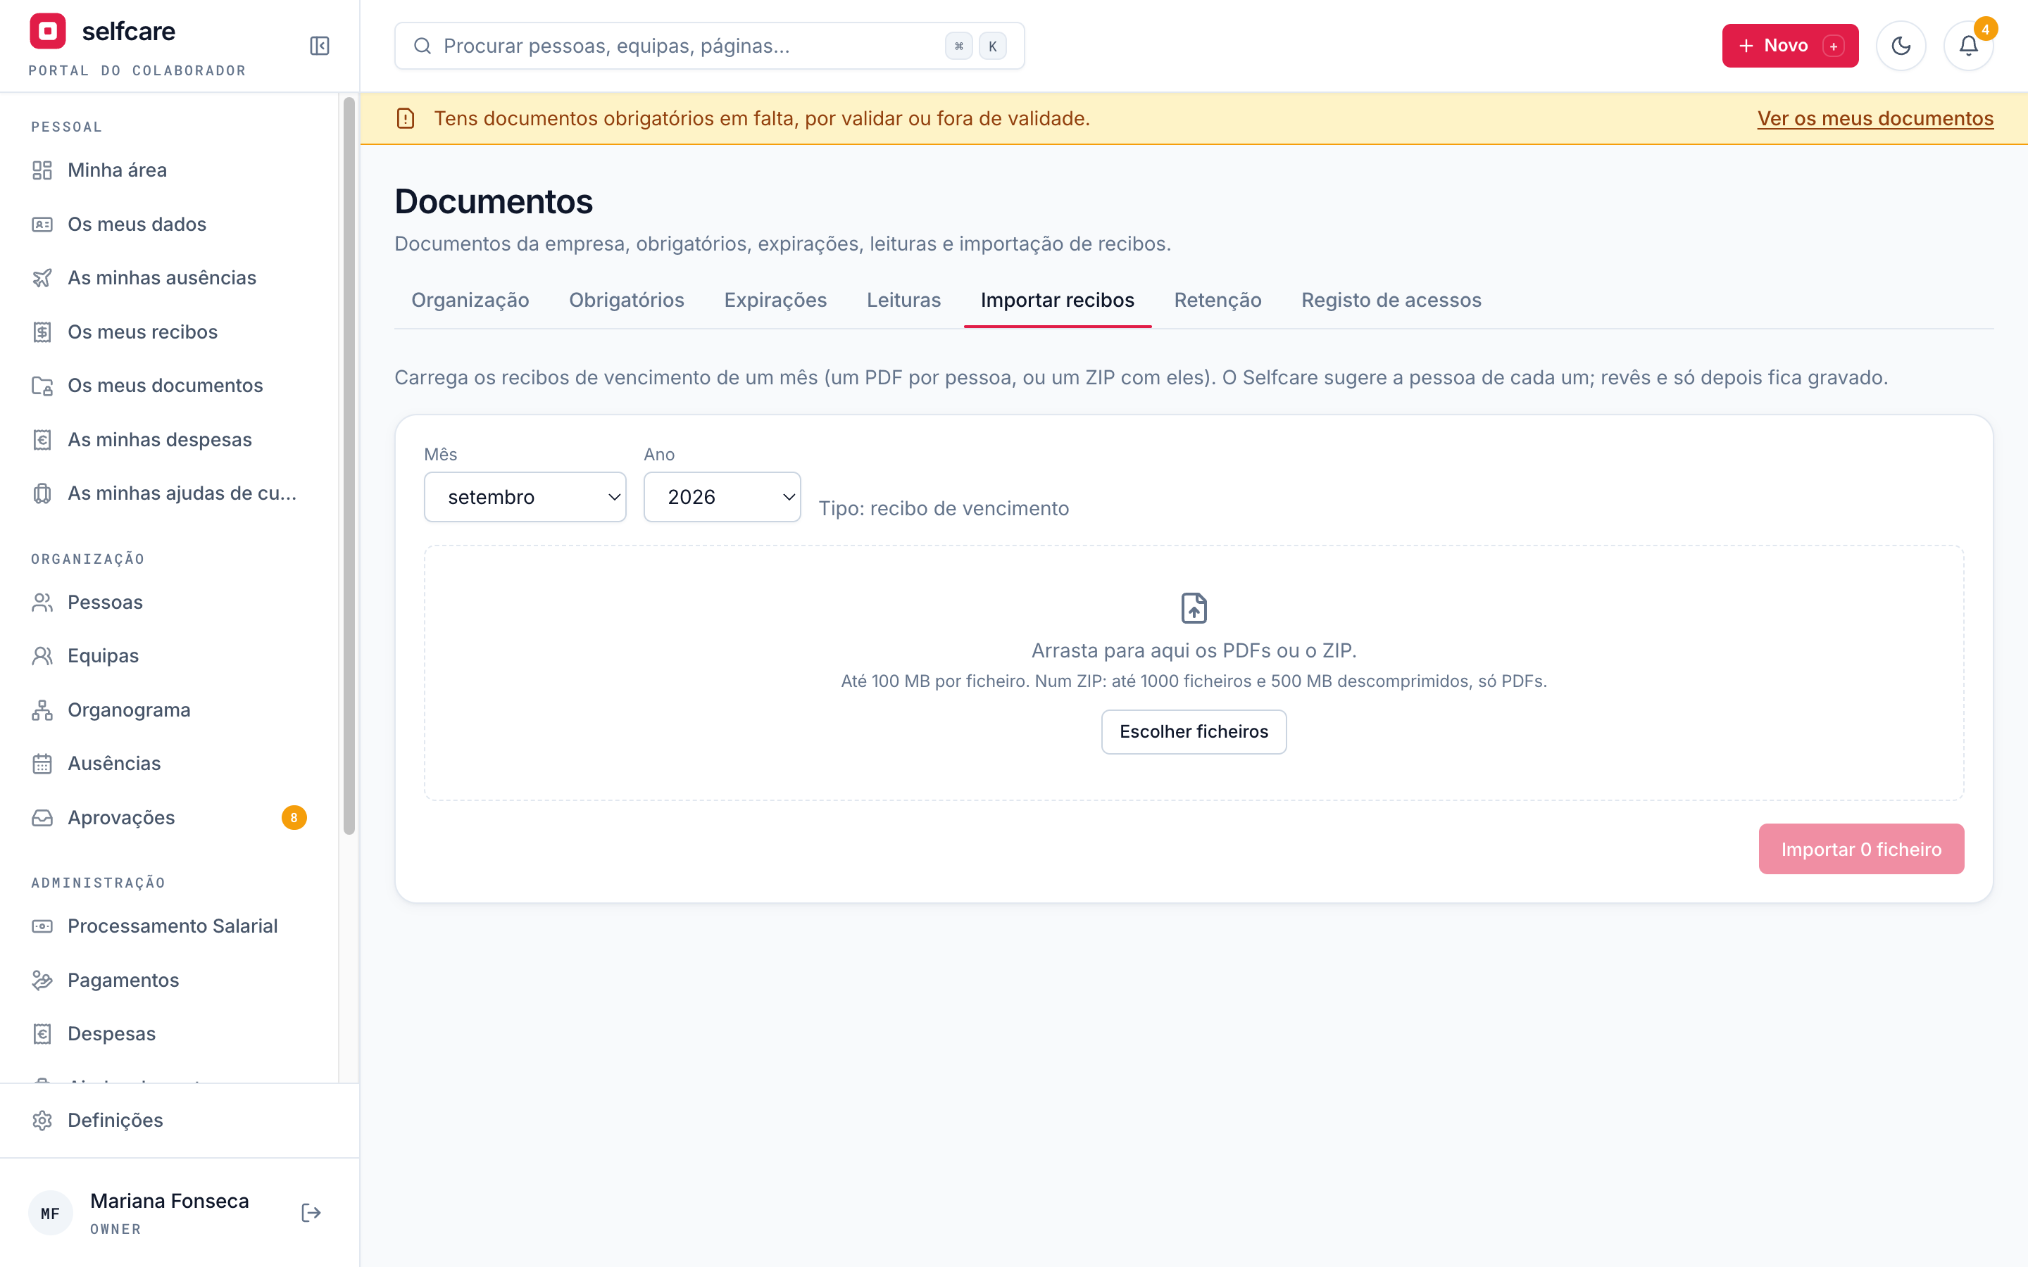Image resolution: width=2028 pixels, height=1267 pixels.
Task: Toggle dark mode moon icon
Action: pyautogui.click(x=1901, y=46)
